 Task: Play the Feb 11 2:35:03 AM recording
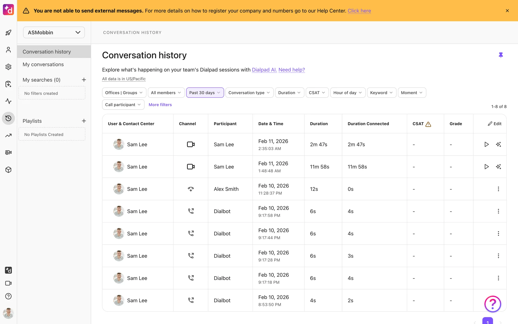486,144
